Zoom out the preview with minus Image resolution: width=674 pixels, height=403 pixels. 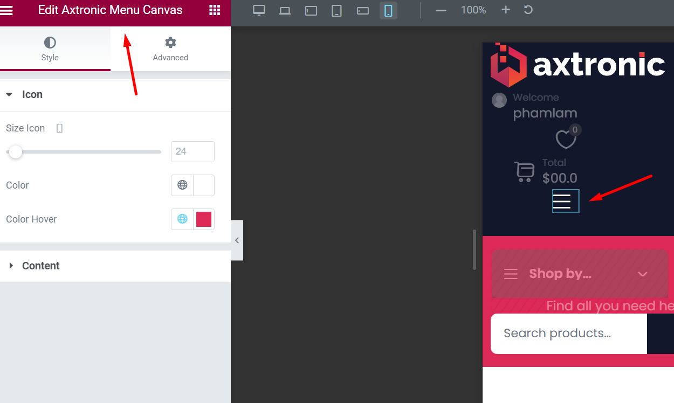tap(441, 10)
